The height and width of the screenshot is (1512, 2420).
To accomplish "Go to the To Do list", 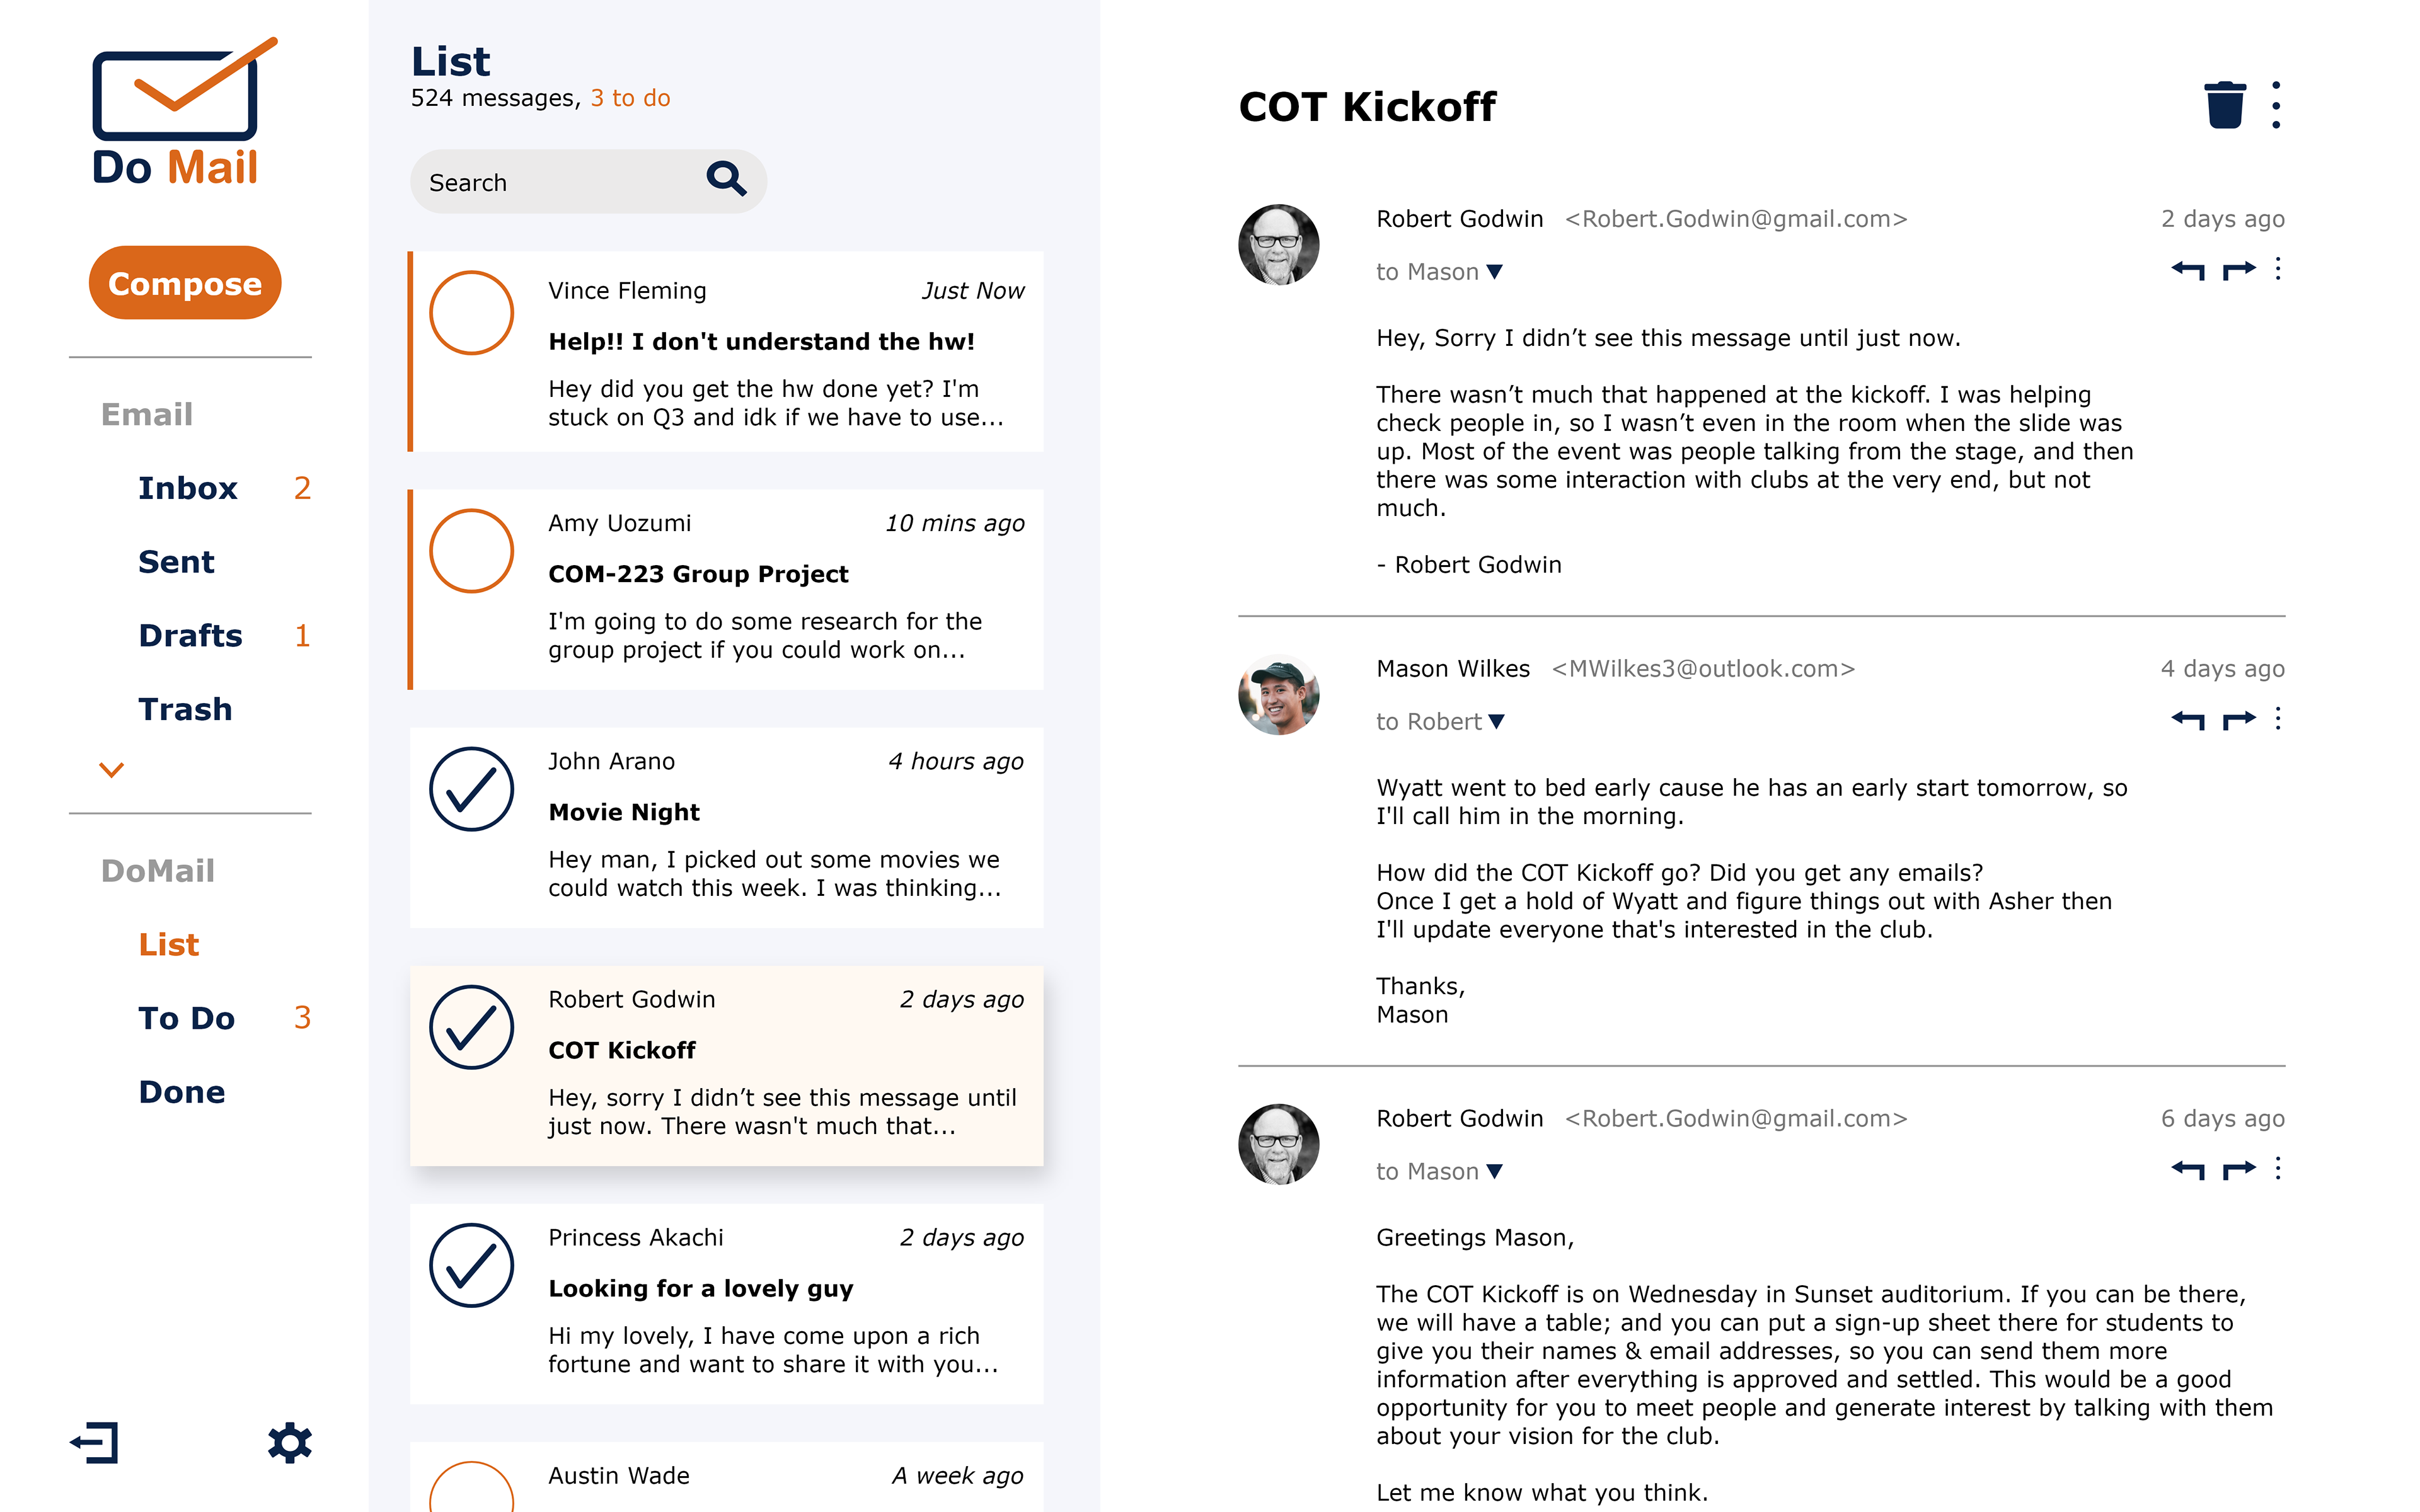I will tap(186, 1018).
